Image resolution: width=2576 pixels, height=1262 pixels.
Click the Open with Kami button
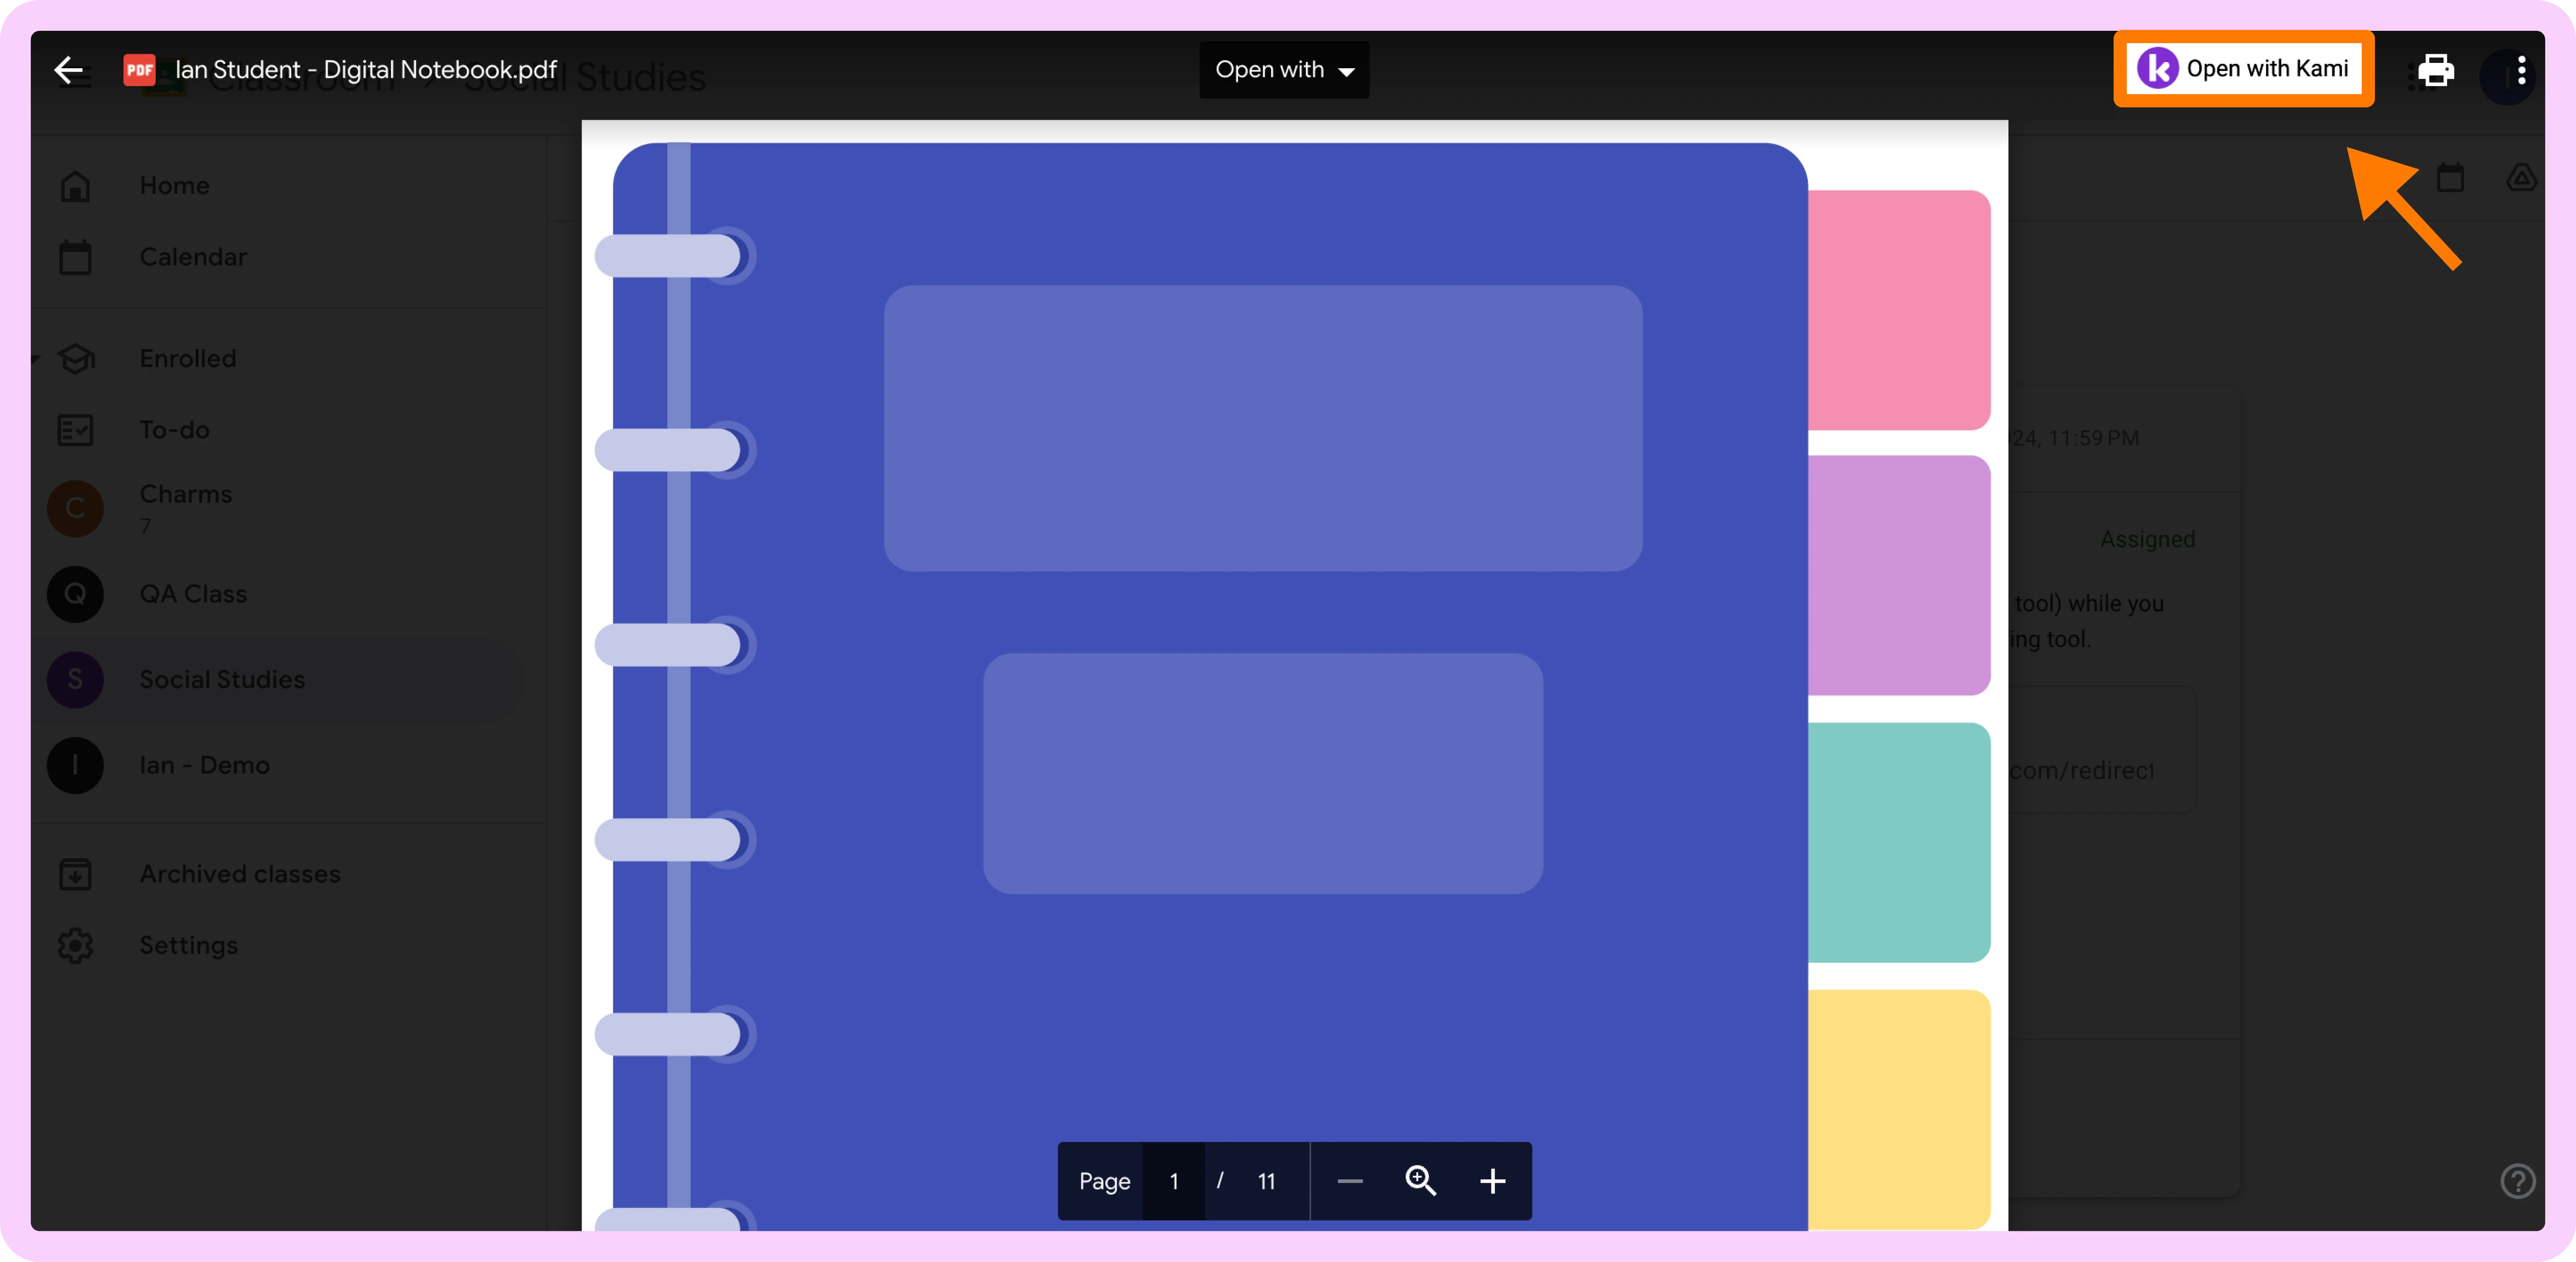coord(2266,69)
